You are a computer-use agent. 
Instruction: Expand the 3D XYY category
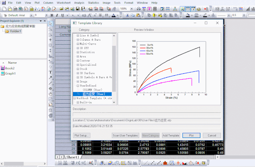78,48
